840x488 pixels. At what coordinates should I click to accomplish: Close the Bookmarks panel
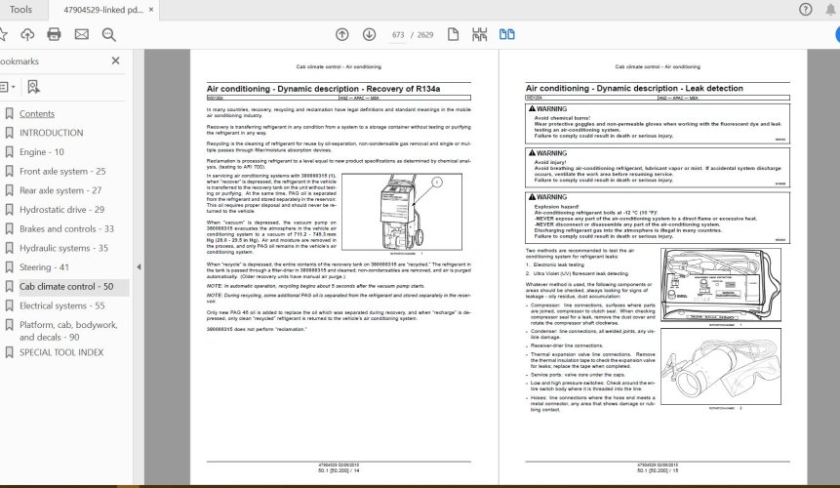[x=116, y=61]
